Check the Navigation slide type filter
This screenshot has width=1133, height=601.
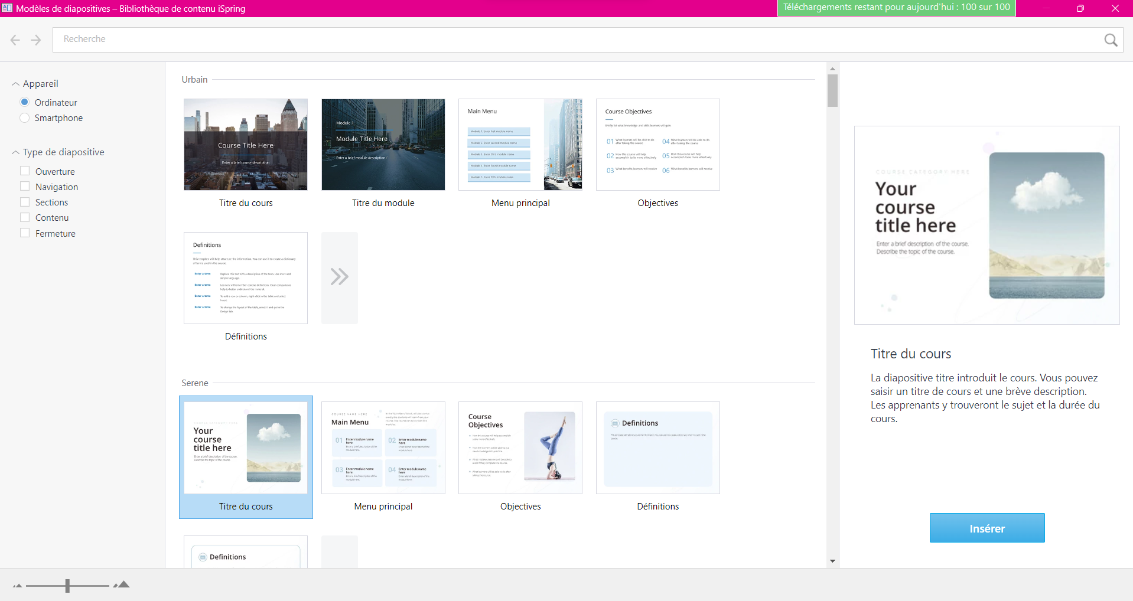(x=25, y=187)
